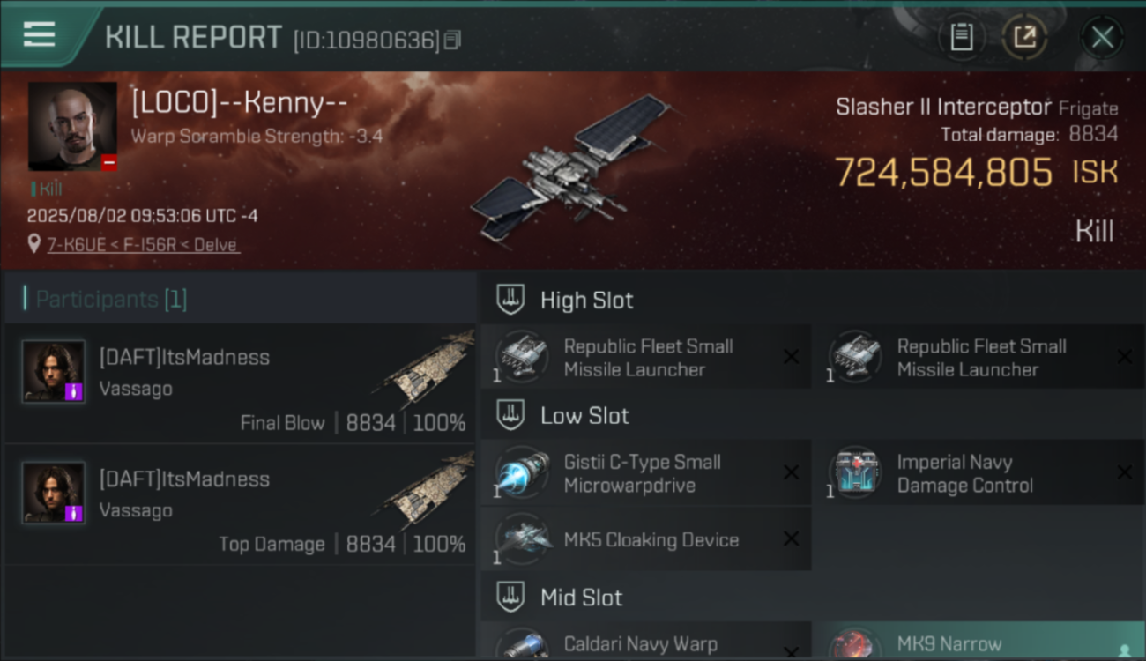Select Gistii C-Type Small Microwarpdrive

(x=645, y=473)
